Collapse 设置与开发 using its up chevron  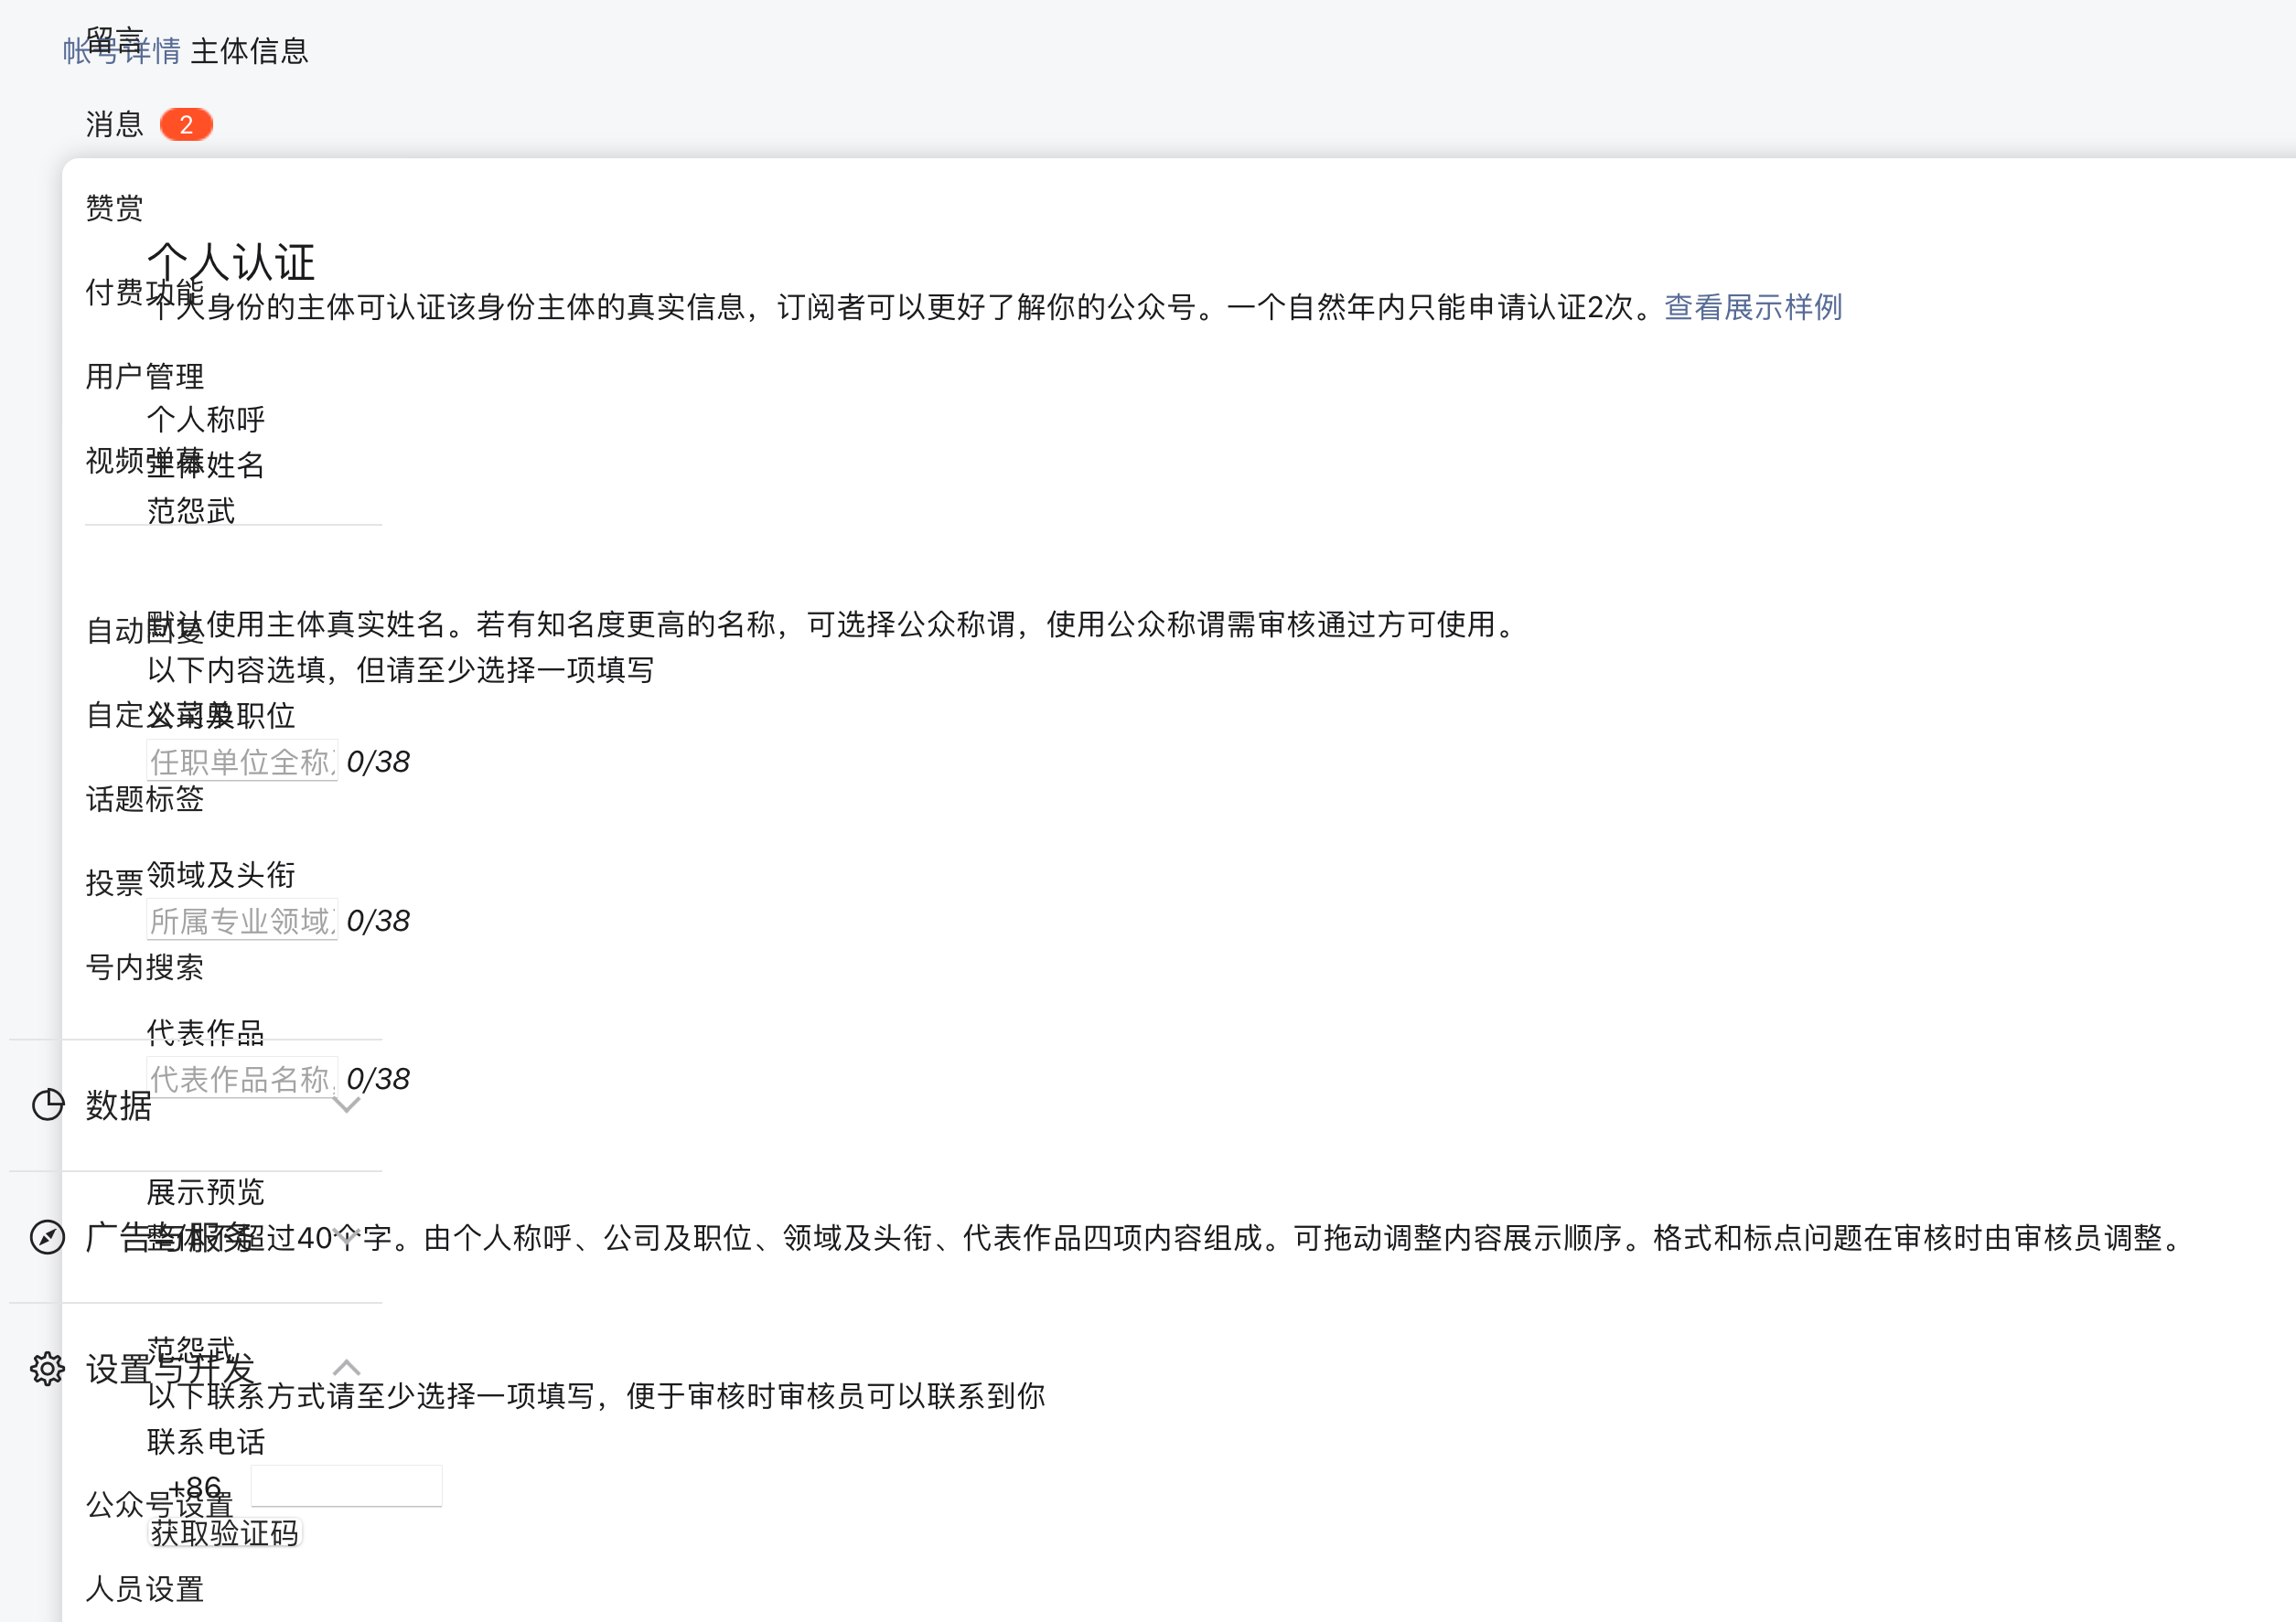[x=346, y=1367]
